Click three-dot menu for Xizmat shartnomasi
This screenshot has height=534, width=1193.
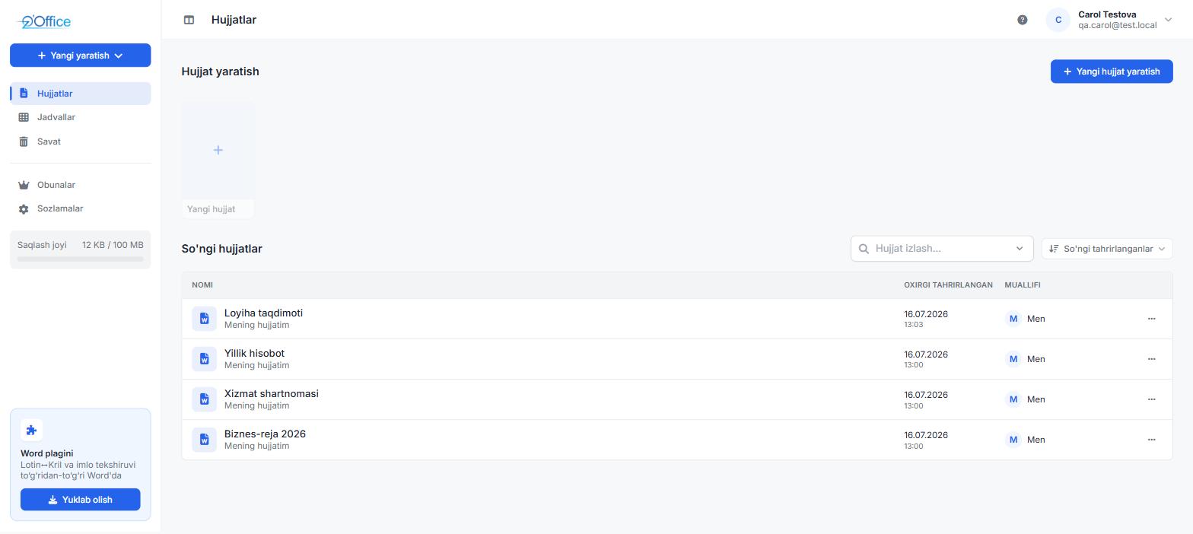pos(1151,399)
